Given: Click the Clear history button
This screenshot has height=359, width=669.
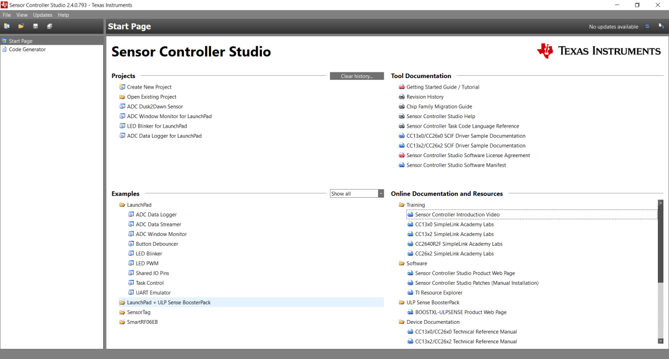Looking at the screenshot, I should [356, 76].
